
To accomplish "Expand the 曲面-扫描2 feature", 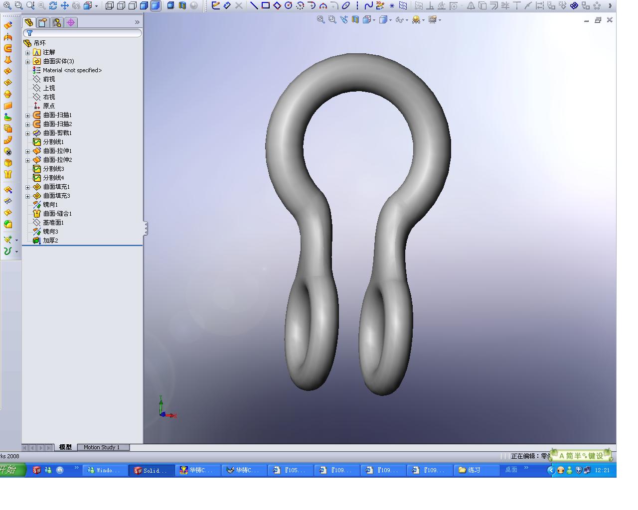I will click(x=28, y=125).
